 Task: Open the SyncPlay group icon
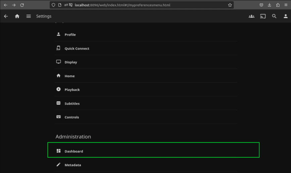[252, 16]
